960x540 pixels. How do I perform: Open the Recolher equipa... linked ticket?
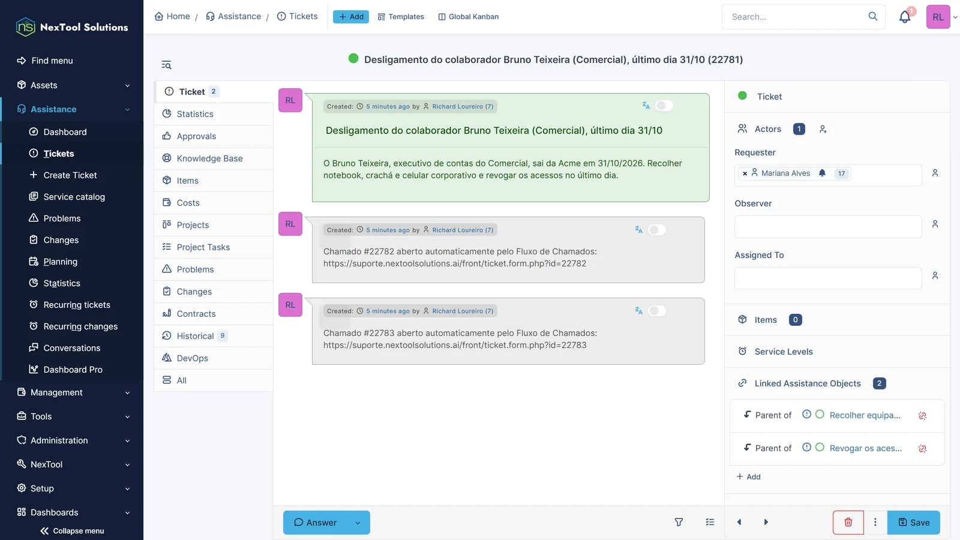click(x=865, y=415)
